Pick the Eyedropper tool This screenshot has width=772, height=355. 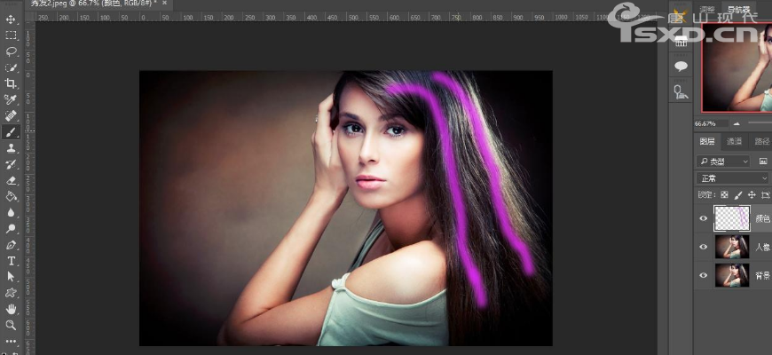(x=12, y=99)
